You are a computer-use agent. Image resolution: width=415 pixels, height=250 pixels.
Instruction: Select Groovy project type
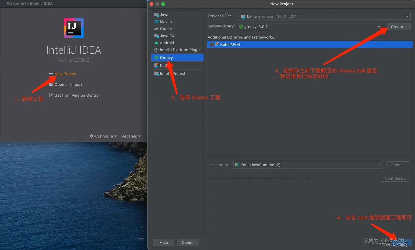coord(177,58)
